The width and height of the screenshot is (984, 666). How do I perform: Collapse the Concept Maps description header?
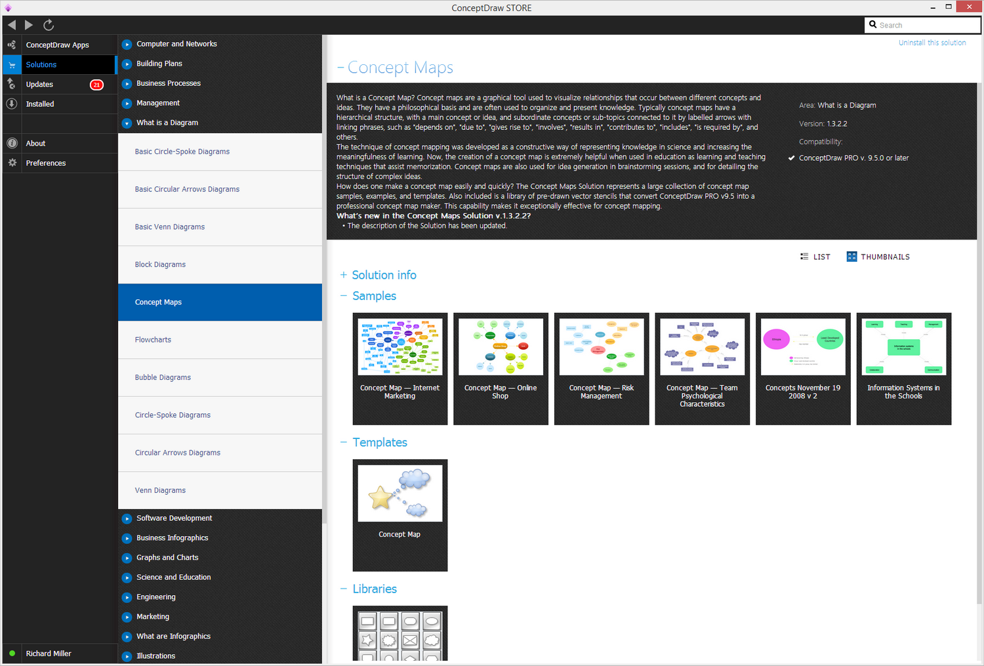(340, 68)
